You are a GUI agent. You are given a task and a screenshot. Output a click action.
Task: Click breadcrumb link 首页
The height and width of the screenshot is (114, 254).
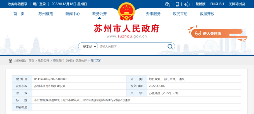31,61
